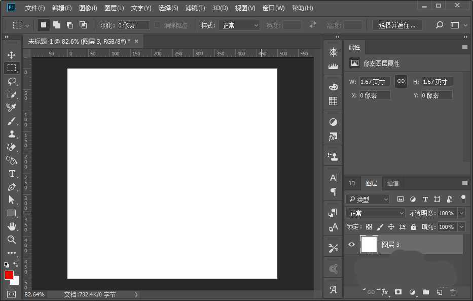473x301 pixels.
Task: Select the Type tool
Action: 12,174
